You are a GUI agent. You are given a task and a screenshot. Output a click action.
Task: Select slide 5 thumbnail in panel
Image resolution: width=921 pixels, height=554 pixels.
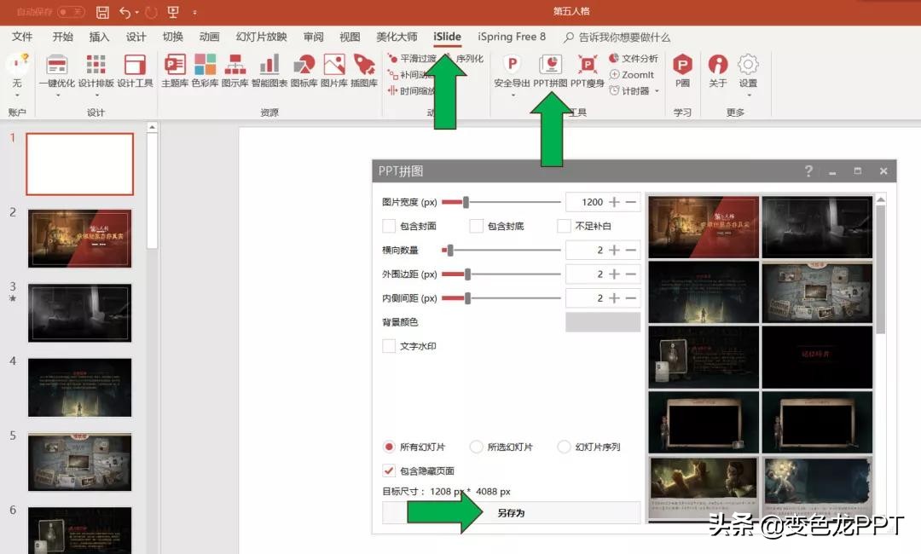click(80, 462)
